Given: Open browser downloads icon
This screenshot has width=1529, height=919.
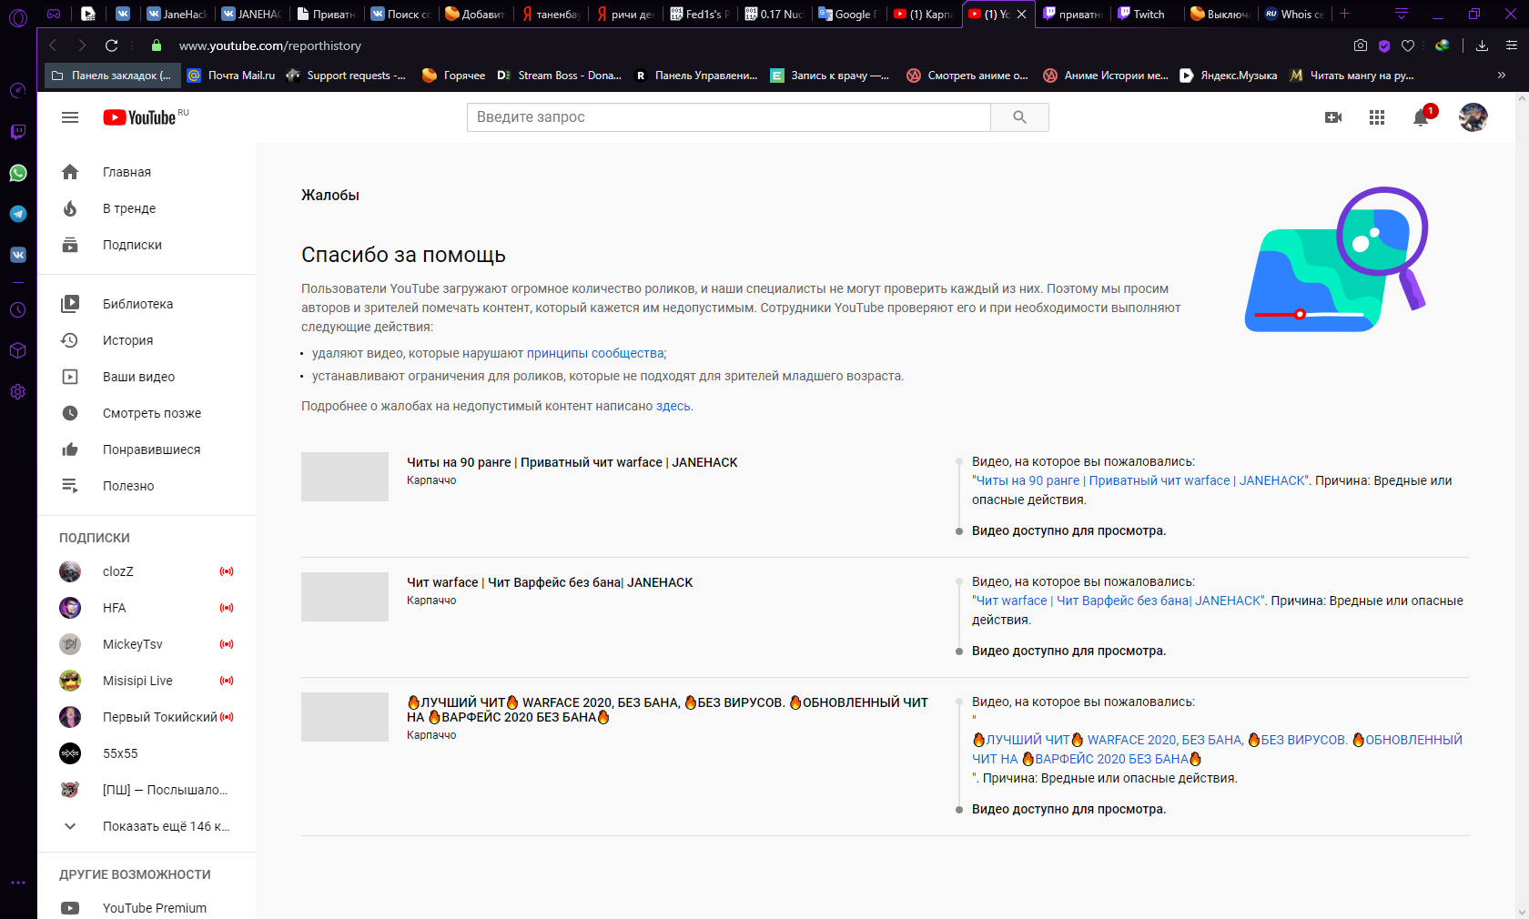Looking at the screenshot, I should [1482, 45].
